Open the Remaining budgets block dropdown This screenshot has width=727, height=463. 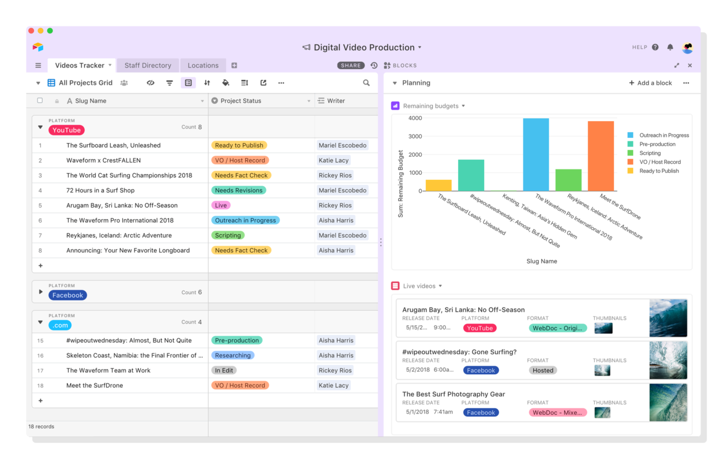(463, 106)
